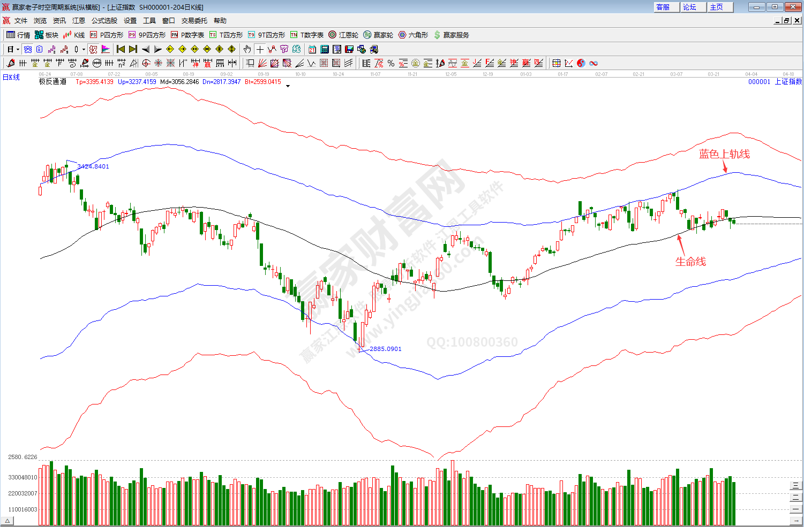Toggle the three-panel layout button
Image resolution: width=804 pixels, height=527 pixels.
[x=796, y=485]
